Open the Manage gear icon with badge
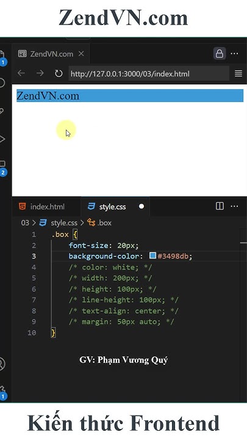 click(2, 392)
